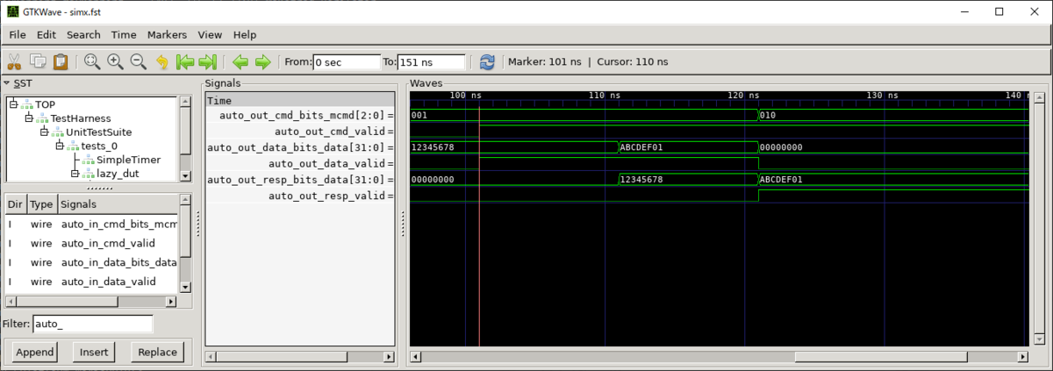Open the File menu
Image resolution: width=1053 pixels, height=371 pixels.
click(x=18, y=34)
